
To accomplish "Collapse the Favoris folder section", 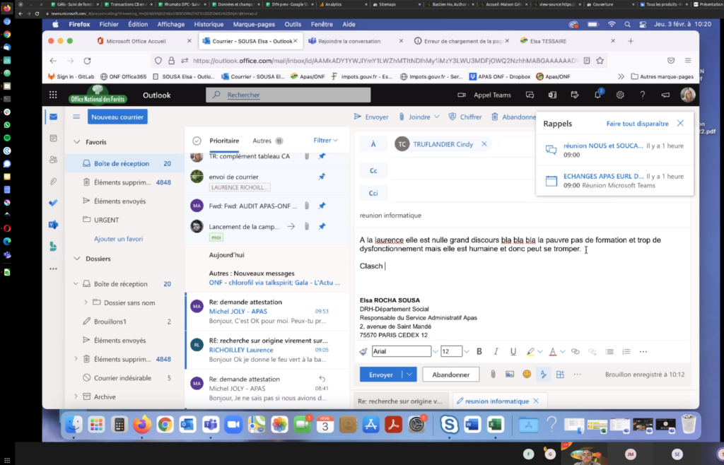I will (77, 142).
